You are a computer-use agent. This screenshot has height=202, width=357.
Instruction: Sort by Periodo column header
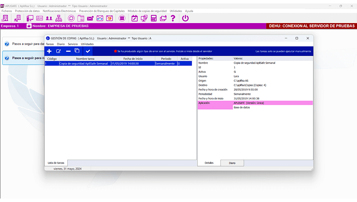(166, 59)
